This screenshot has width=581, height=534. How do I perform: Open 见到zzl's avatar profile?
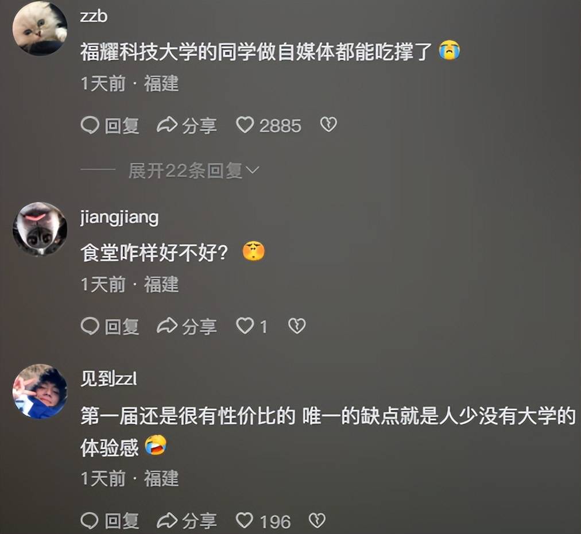[40, 392]
